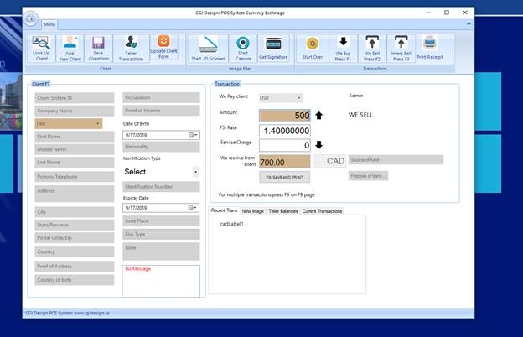
Task: Click the CAD currency button
Action: tap(330, 161)
